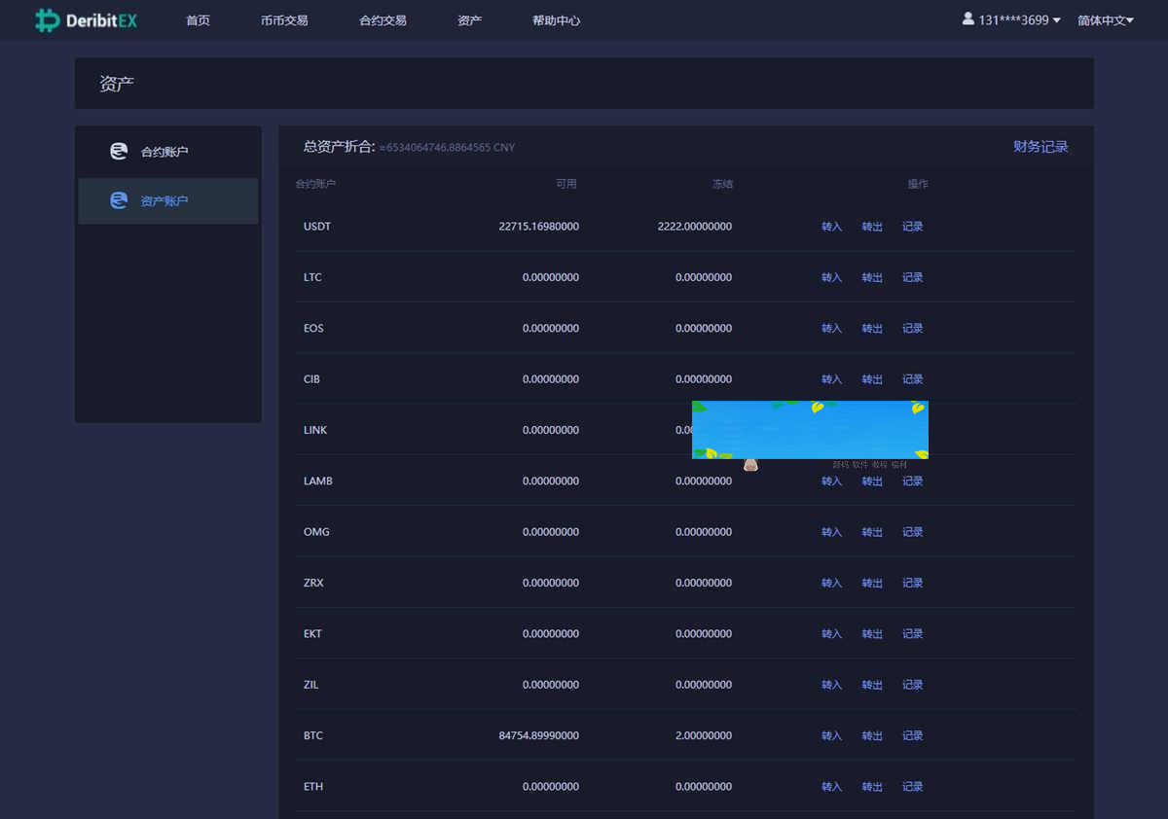1168x819 pixels.
Task: Select the 合约账户 sidebar coin icon
Action: pyautogui.click(x=119, y=152)
